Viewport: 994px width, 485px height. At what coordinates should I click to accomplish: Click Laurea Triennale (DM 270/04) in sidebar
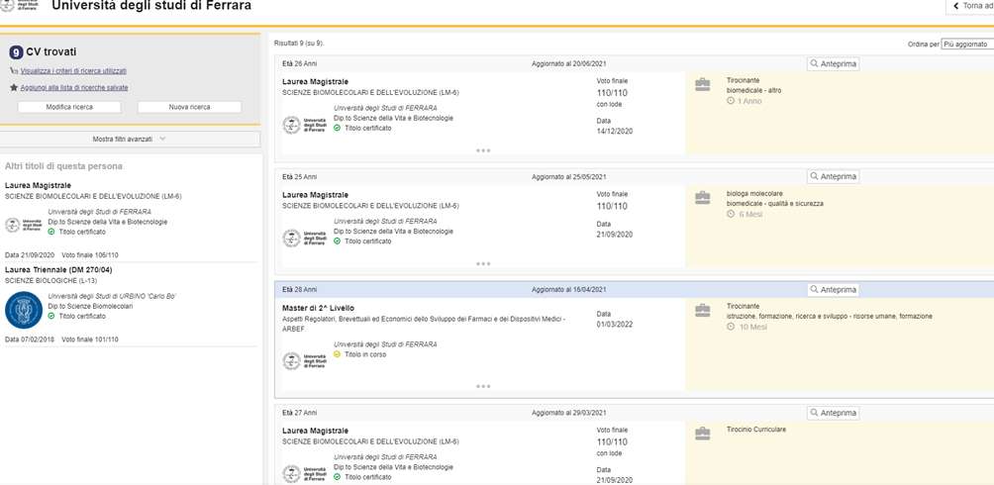[x=58, y=269]
